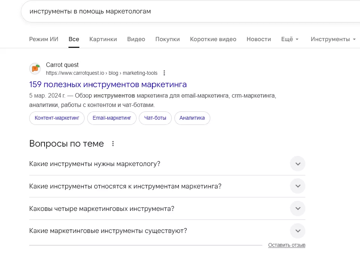Open the Ещё dropdown menu
This screenshot has width=360, height=264.
coord(290,39)
